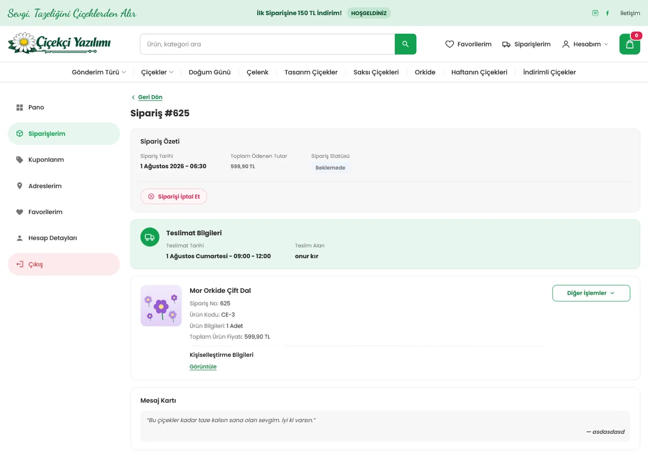Screen dimensions: 648x455
Task: Expand the Gönderim Türü menu
Action: (x=99, y=72)
